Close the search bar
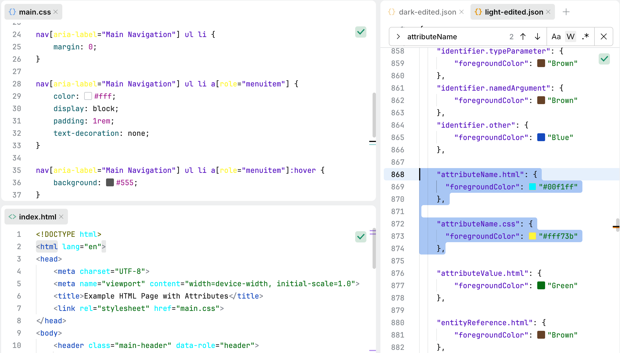Screen dimensions: 620x353 [604, 37]
